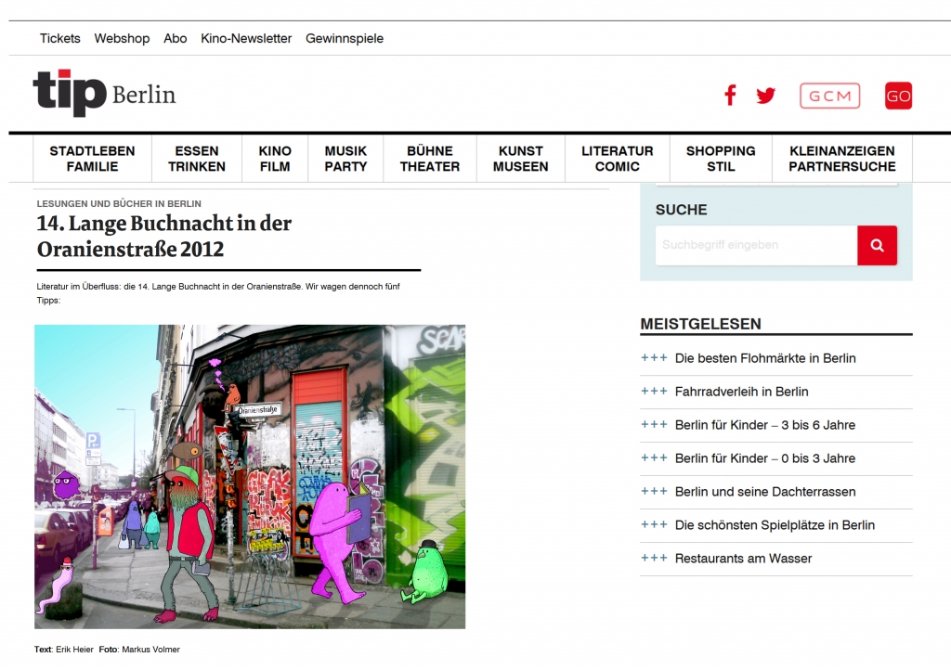Open Gewinnspiele from top bar
Viewport: 951px width, 670px height.
point(345,38)
